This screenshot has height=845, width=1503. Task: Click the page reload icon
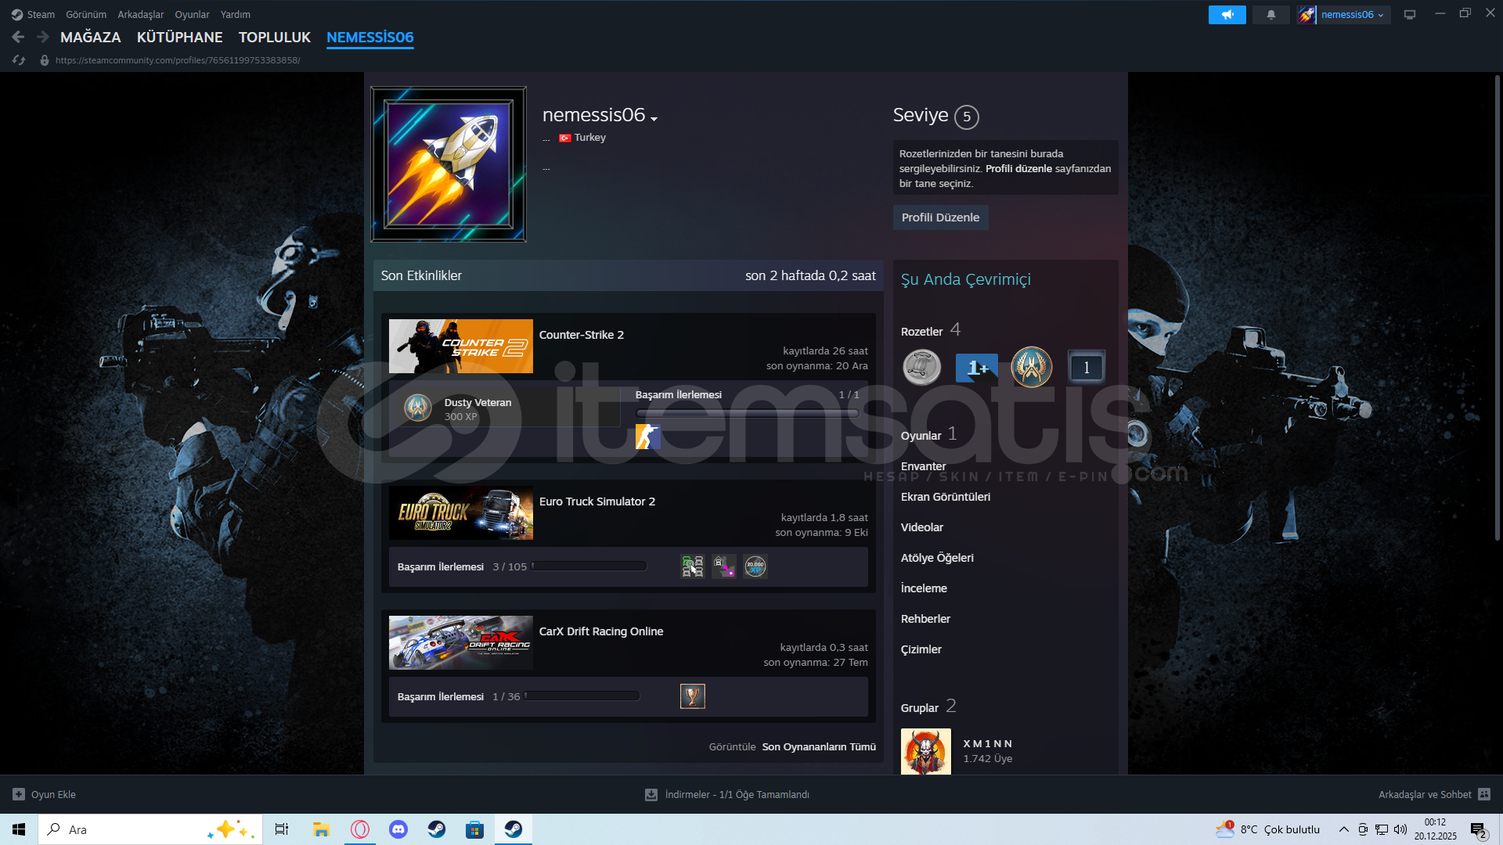point(19,60)
